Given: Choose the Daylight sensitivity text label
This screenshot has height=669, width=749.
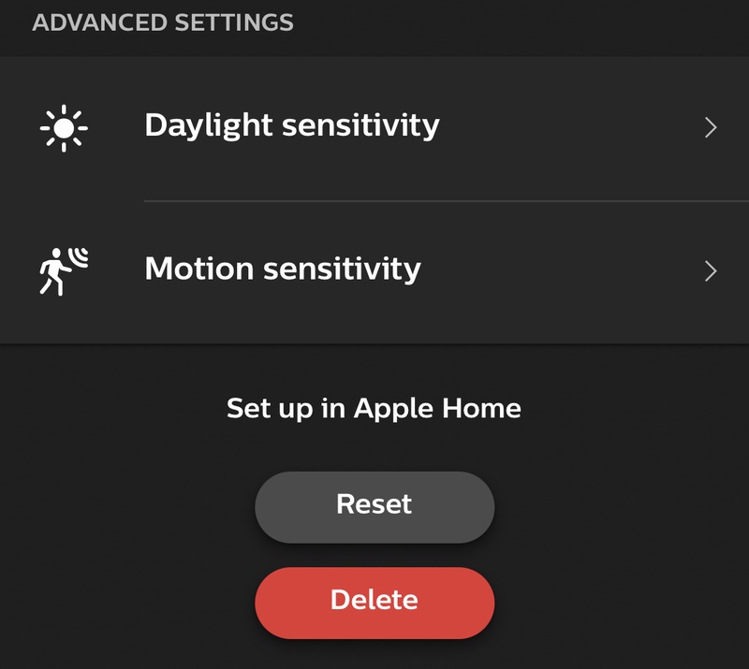Looking at the screenshot, I should [x=291, y=125].
